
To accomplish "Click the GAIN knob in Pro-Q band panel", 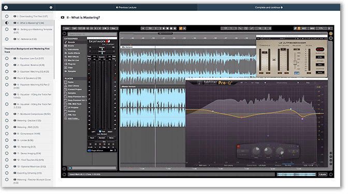I will (x=268, y=151).
